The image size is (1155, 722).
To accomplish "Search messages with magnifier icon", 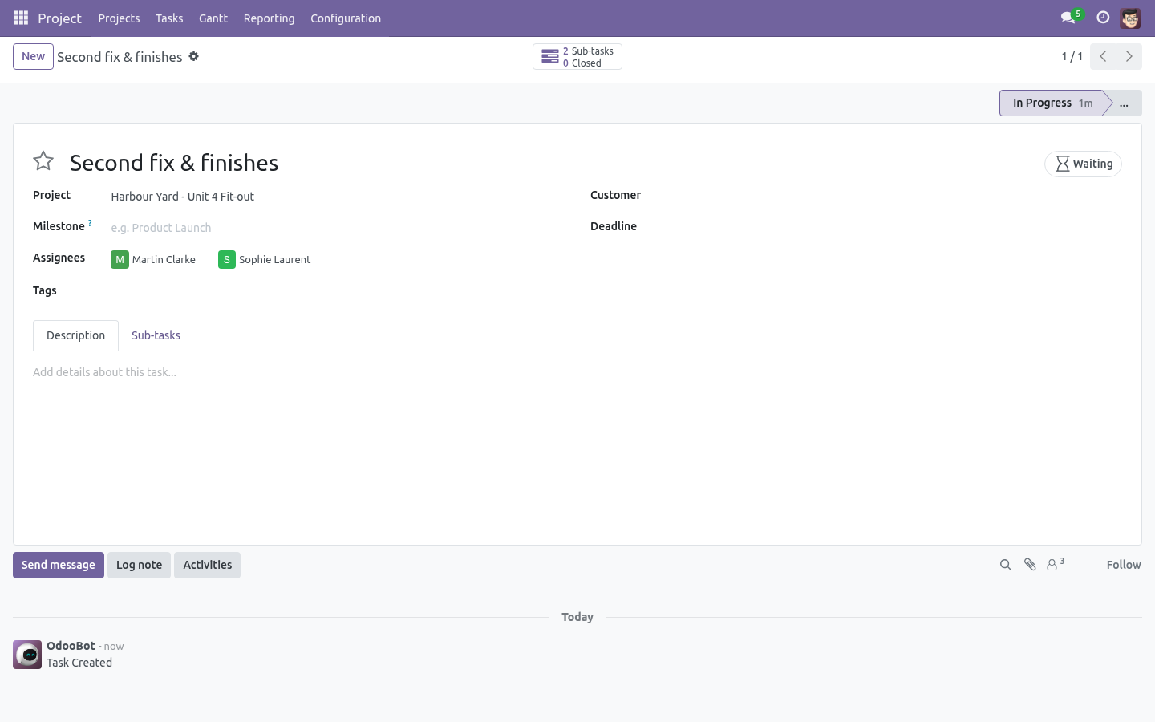I will click(x=1005, y=565).
